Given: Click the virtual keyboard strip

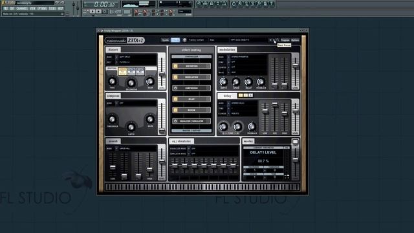Looking at the screenshot, I should (202, 187).
